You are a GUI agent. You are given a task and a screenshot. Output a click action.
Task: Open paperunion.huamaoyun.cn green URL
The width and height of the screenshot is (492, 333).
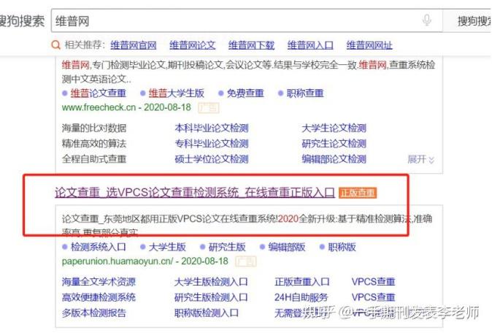click(x=118, y=261)
